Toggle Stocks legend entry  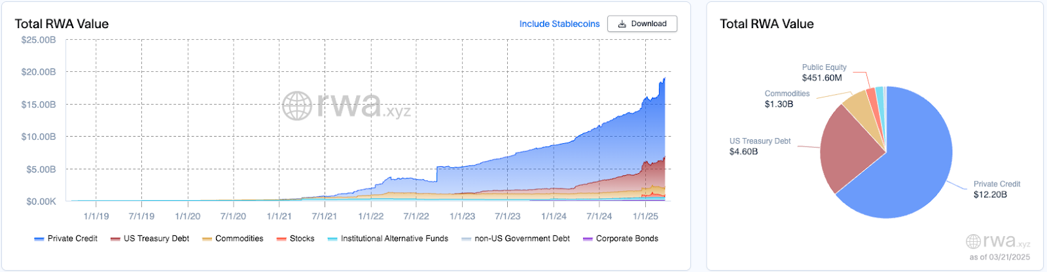tap(295, 239)
